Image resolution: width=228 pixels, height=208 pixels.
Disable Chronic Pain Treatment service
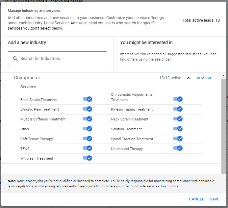pyautogui.click(x=87, y=109)
